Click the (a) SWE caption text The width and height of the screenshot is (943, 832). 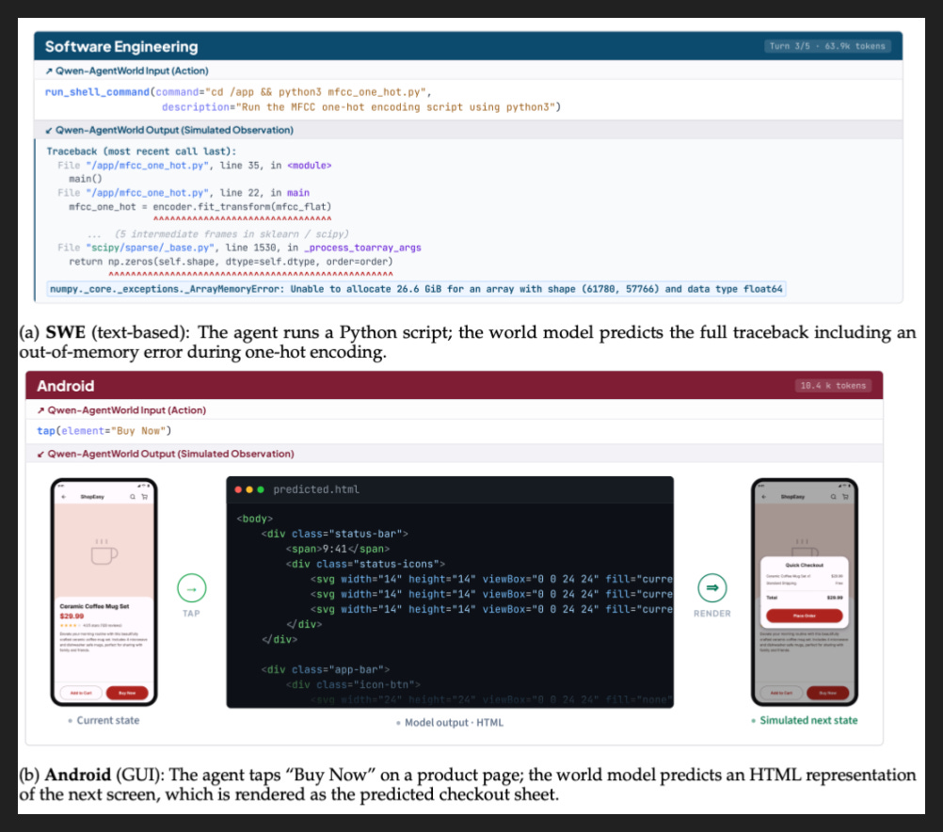click(468, 342)
